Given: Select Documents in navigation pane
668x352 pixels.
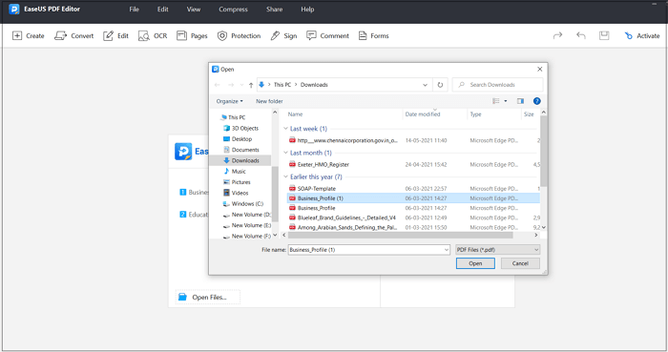Looking at the screenshot, I should pos(241,150).
